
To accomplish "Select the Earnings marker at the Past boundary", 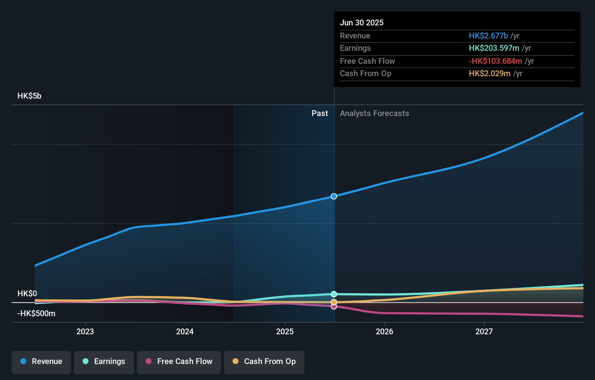I will 334,294.
